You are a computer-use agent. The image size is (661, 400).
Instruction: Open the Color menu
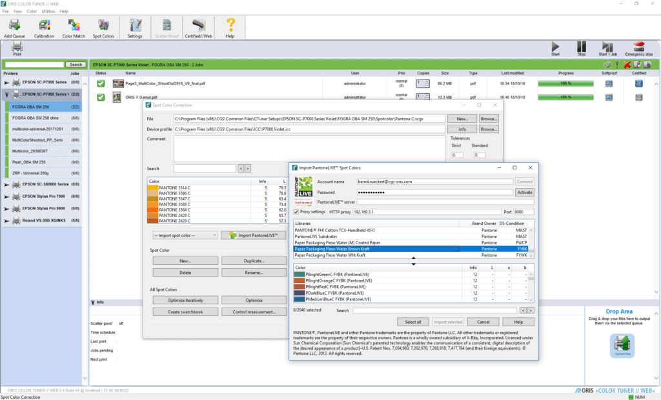click(x=32, y=12)
